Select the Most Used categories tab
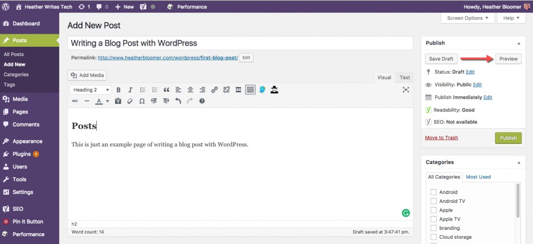533x244 pixels. point(478,177)
